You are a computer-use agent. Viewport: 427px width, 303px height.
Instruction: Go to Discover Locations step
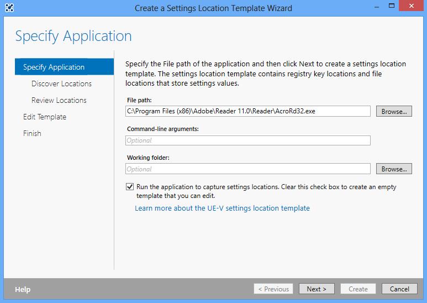coord(61,83)
